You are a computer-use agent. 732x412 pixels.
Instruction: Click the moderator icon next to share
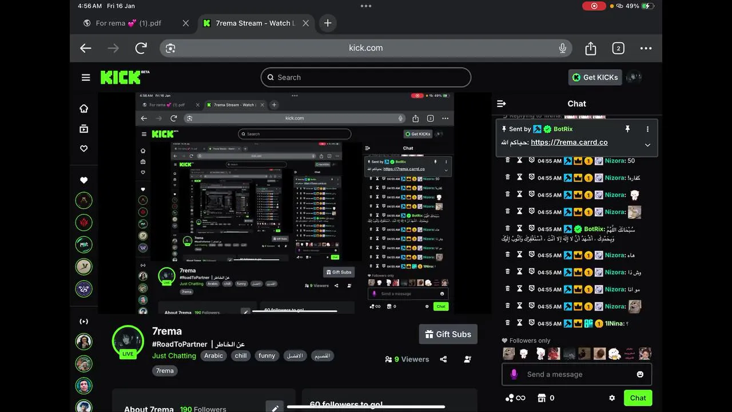click(x=468, y=359)
